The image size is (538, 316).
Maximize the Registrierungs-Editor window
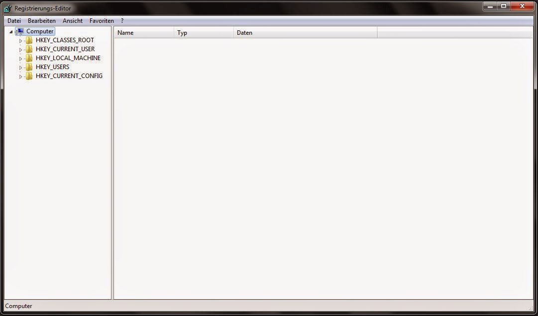pos(504,6)
